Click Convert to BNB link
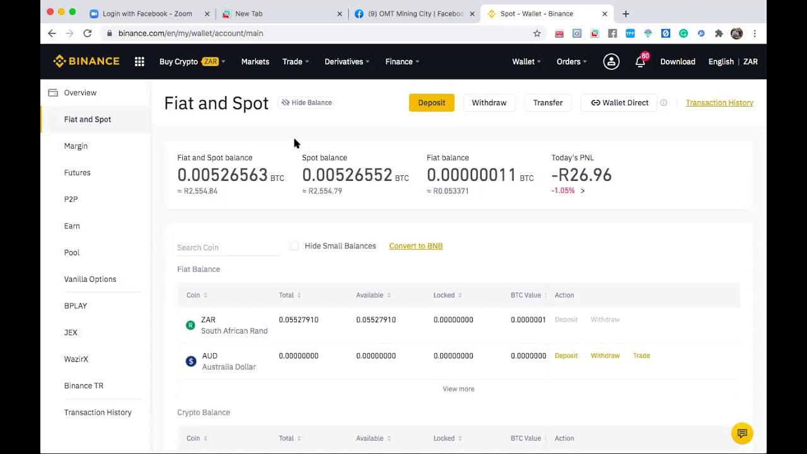This screenshot has width=807, height=454. pyautogui.click(x=415, y=246)
